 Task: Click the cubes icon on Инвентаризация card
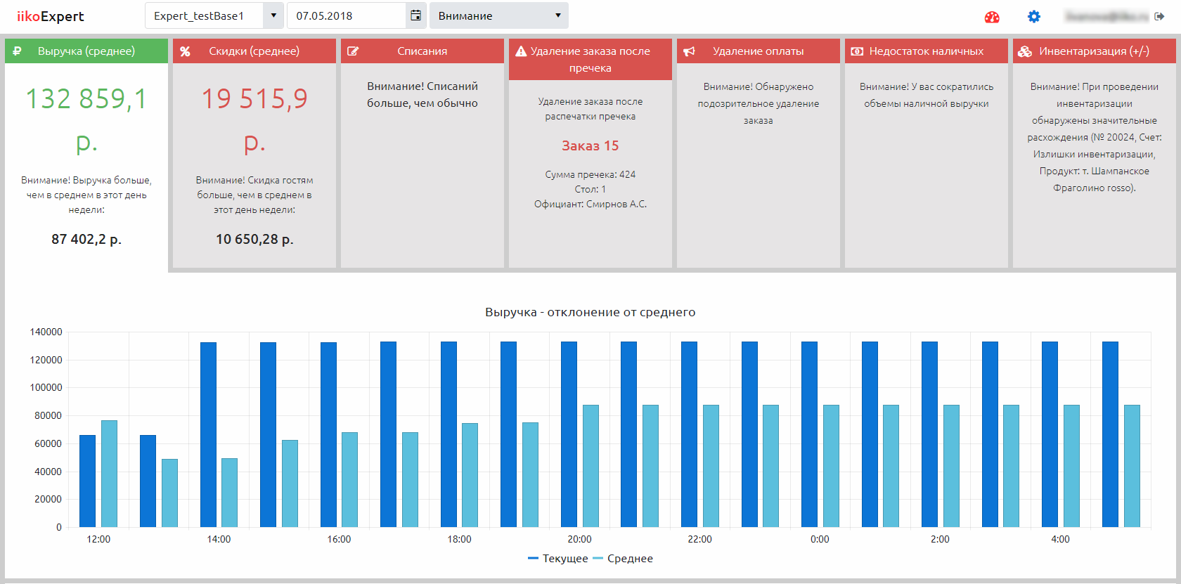tap(1025, 51)
